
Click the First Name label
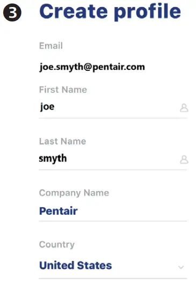point(63,90)
